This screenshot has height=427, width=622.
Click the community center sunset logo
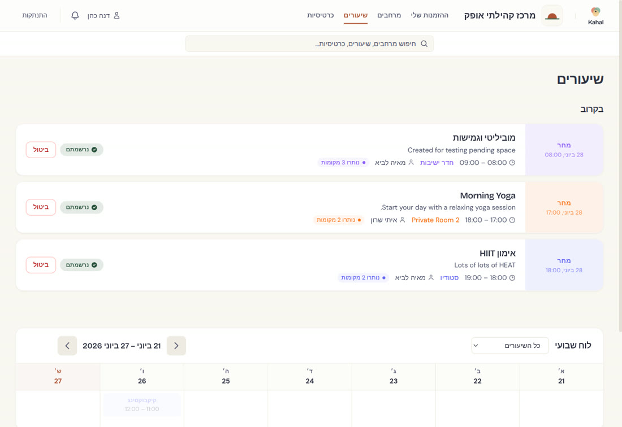pos(552,16)
